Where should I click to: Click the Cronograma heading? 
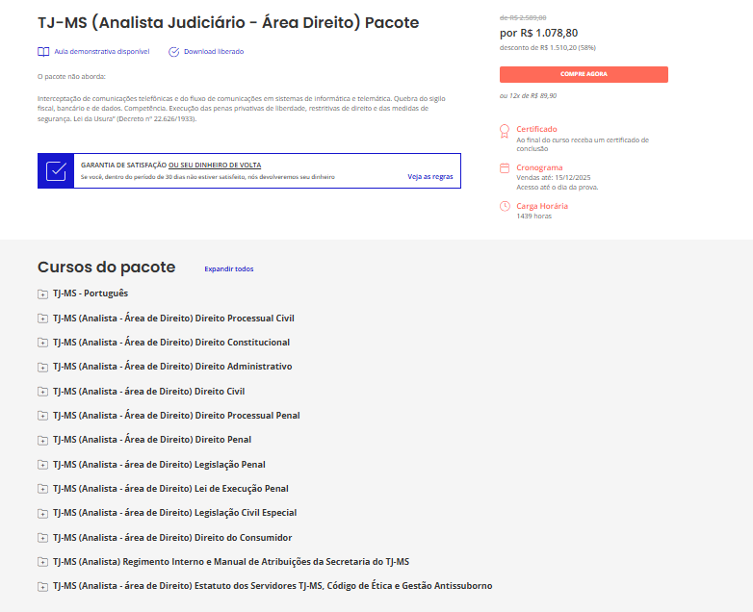coord(539,167)
